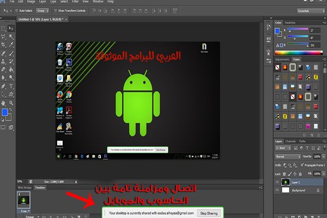This screenshot has width=327, height=218.
Task: Swap foreground and background colors
Action: click(10, 110)
